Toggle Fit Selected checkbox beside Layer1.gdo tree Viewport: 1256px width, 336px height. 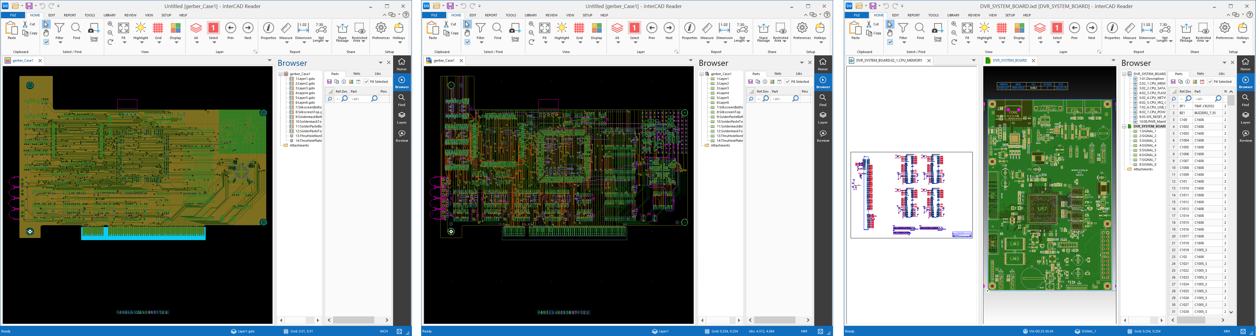point(366,82)
